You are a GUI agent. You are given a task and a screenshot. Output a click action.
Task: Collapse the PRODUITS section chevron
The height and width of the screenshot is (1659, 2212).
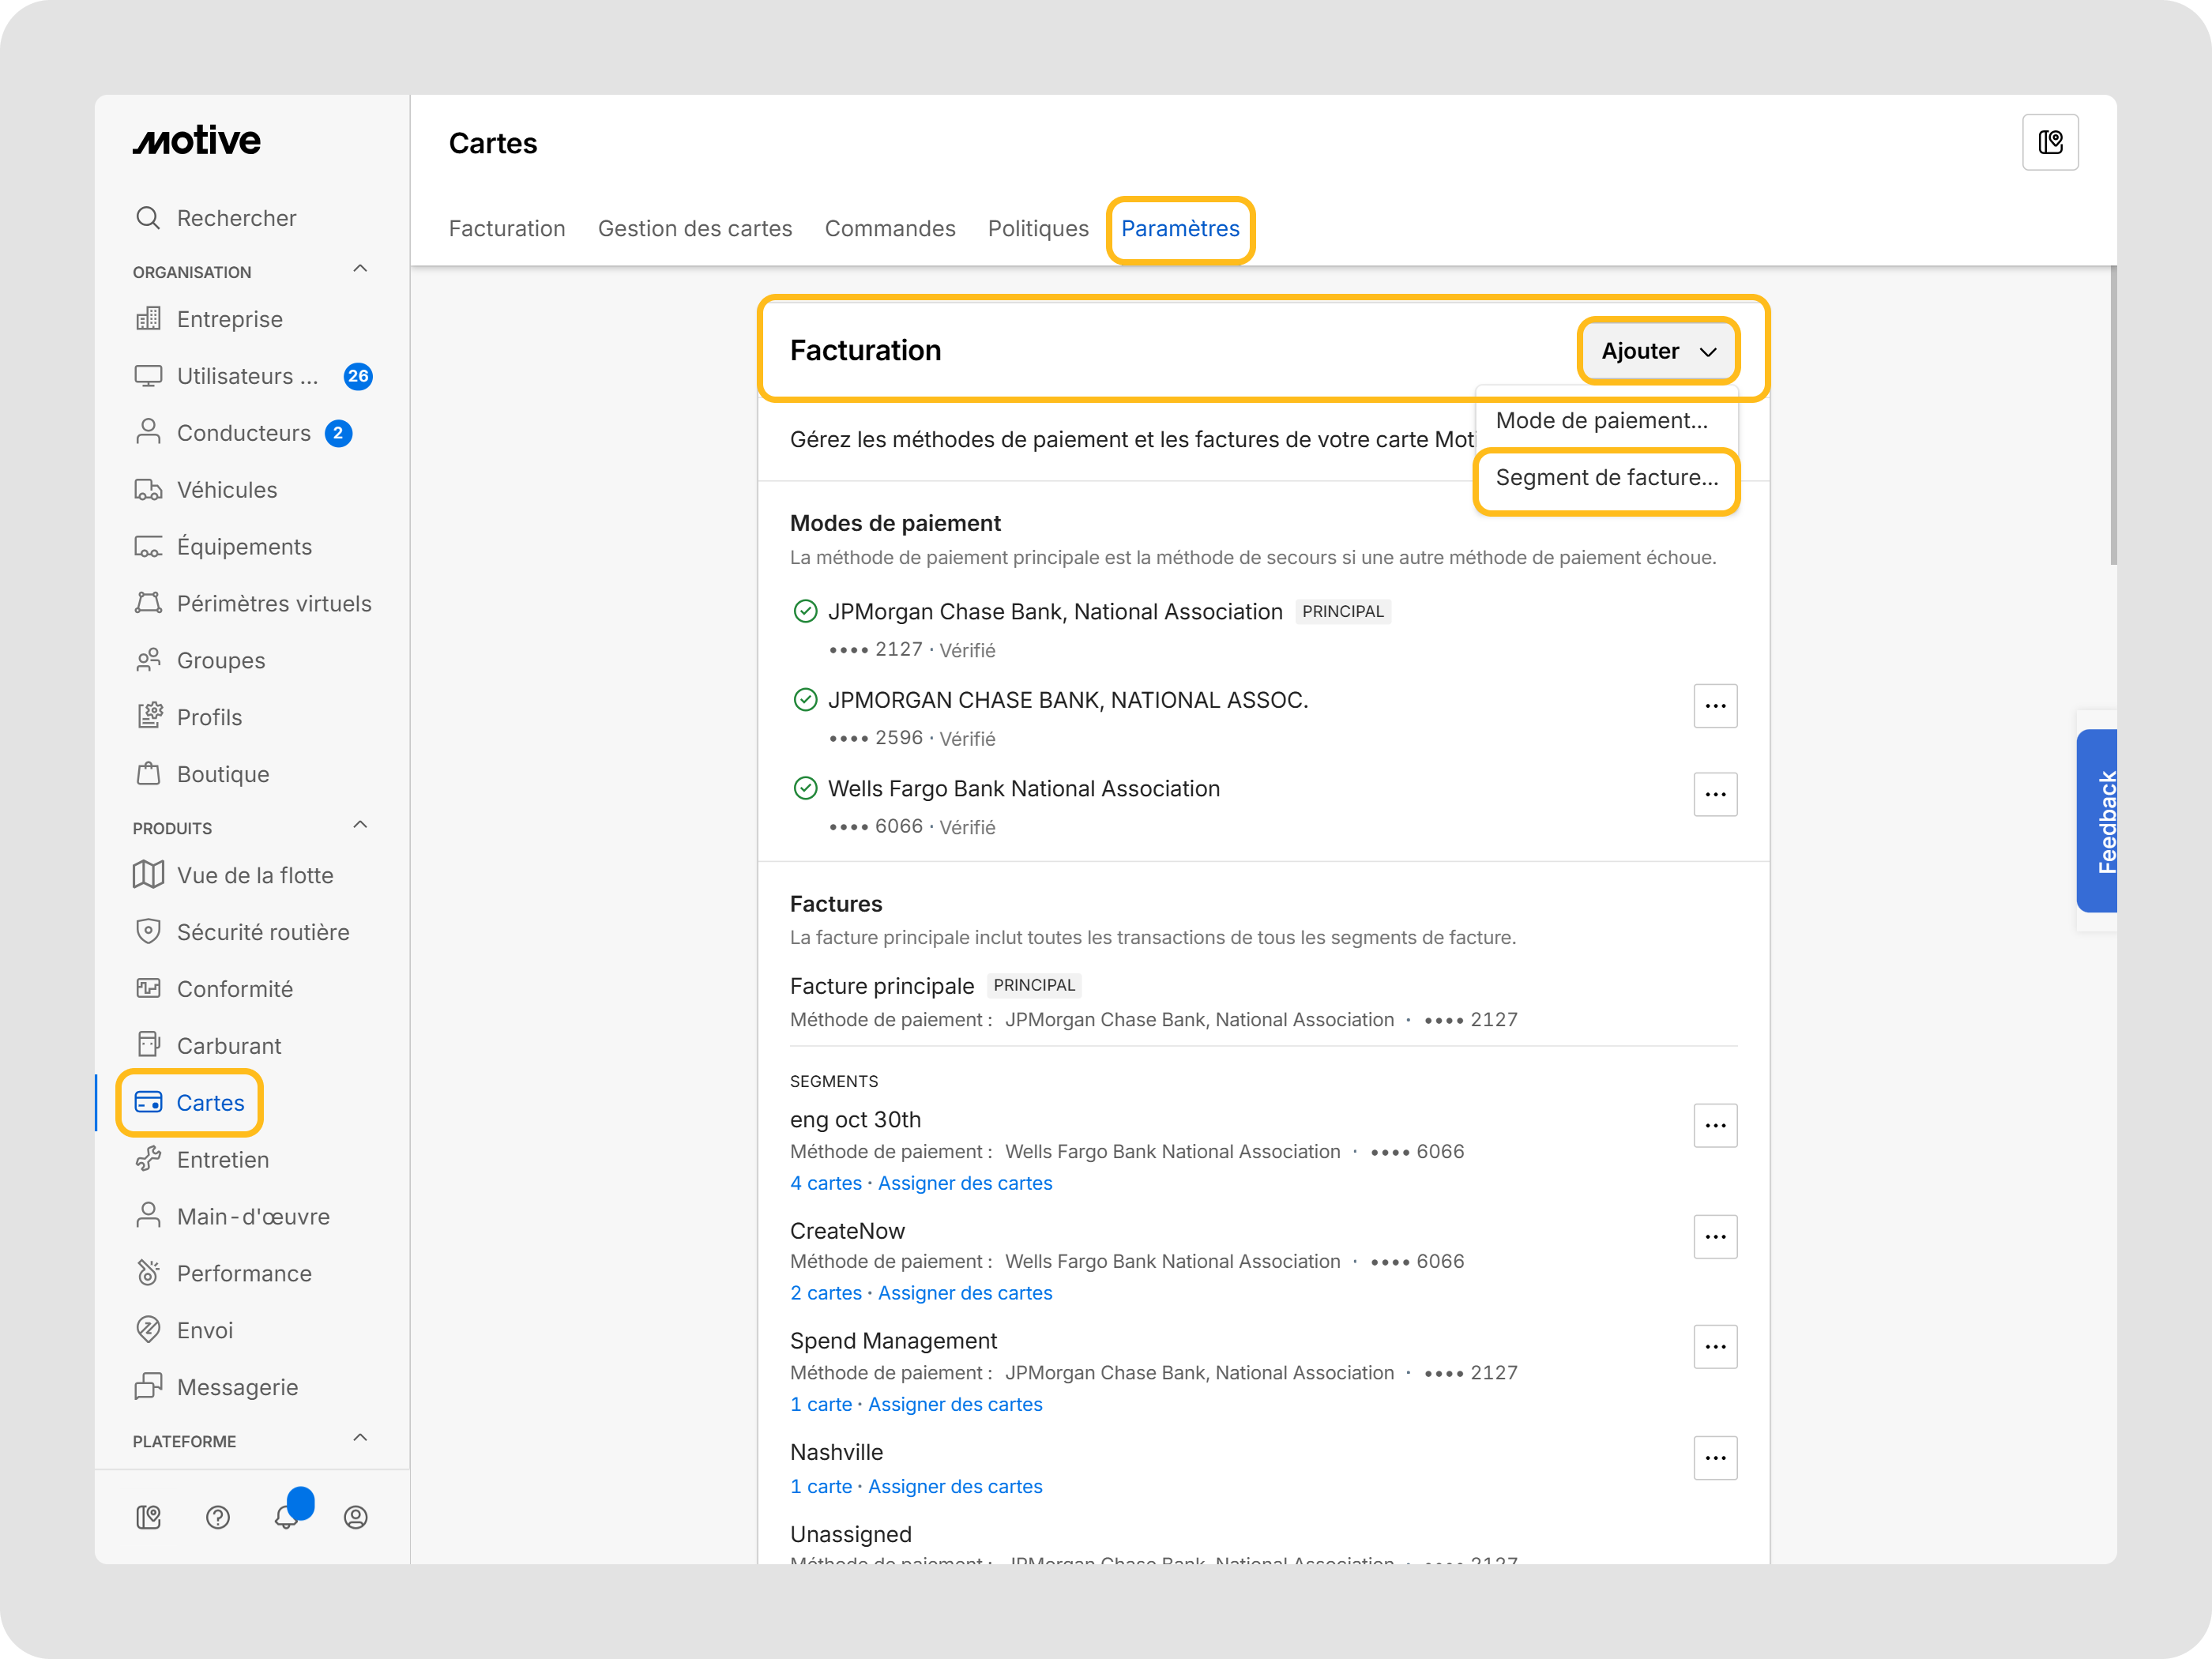[x=360, y=825]
